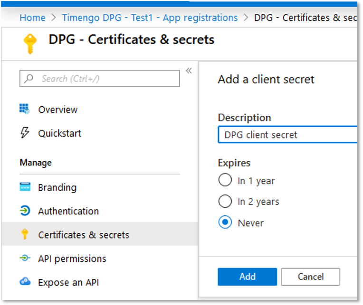This screenshot has width=363, height=305.
Task: Click the Quickstart lightning bolt icon
Action: click(25, 133)
